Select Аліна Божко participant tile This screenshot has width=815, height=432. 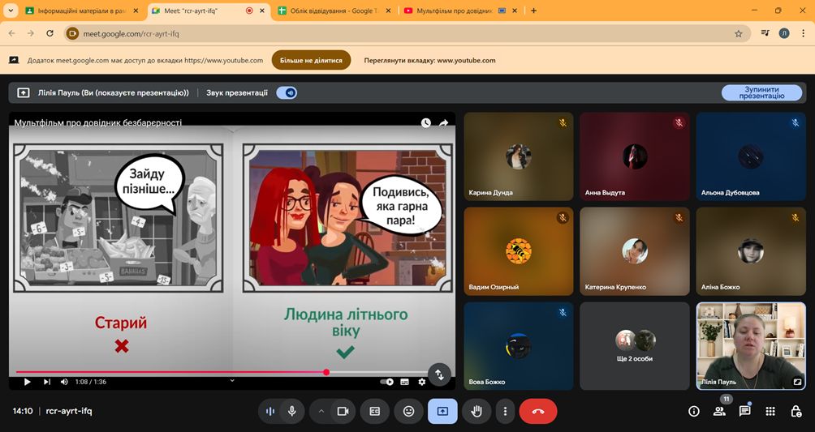coord(751,251)
